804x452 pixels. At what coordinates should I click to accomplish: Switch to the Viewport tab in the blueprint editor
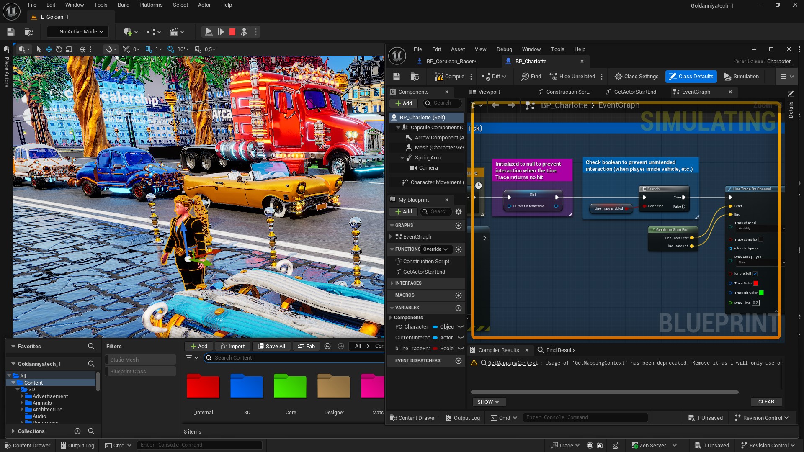[x=488, y=92]
